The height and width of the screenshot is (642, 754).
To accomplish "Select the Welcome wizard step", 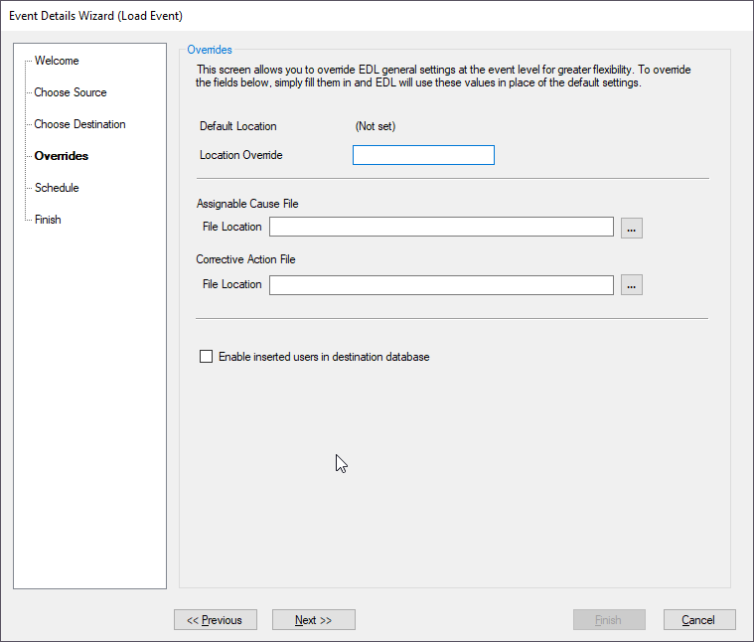I will (x=57, y=61).
